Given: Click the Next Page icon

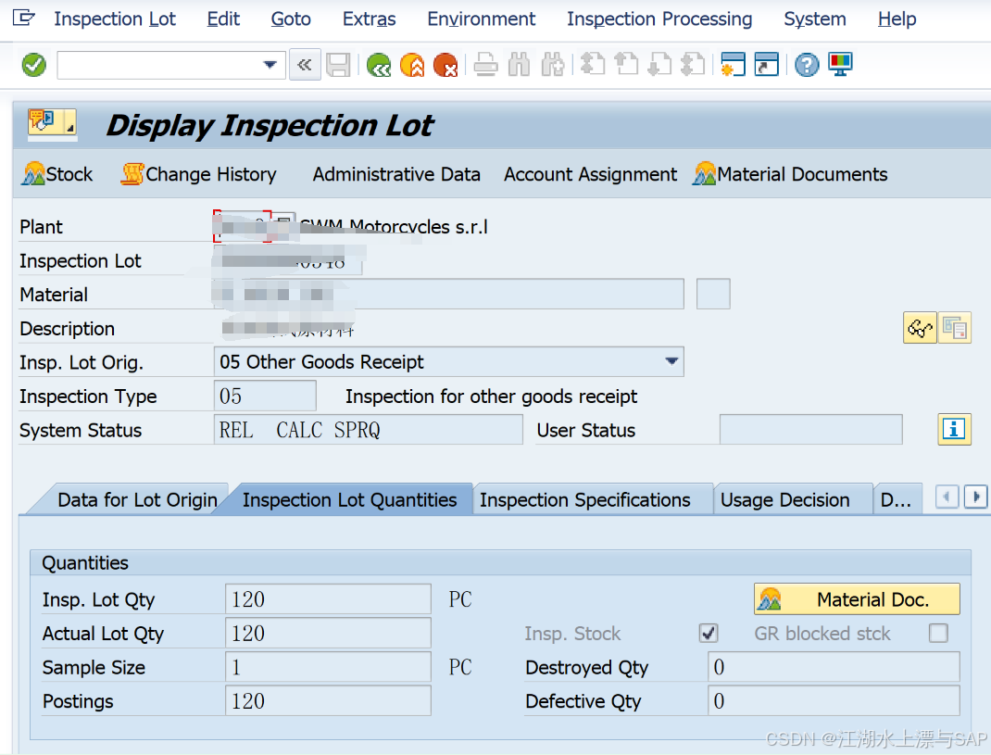Looking at the screenshot, I should pos(659,65).
